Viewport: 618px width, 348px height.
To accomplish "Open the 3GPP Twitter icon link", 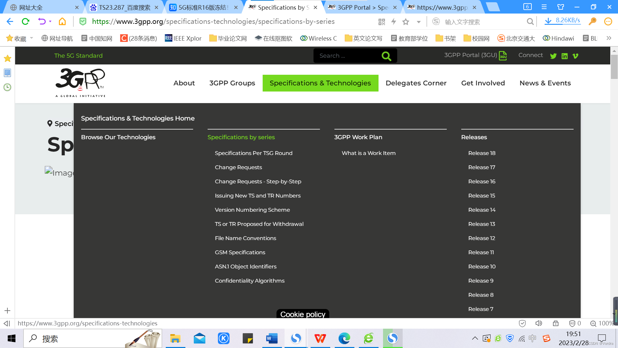I will point(553,56).
